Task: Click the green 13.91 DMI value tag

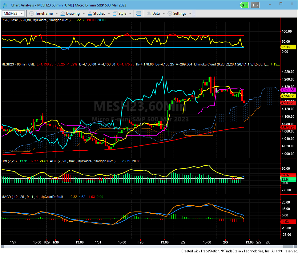Action: pos(288,180)
